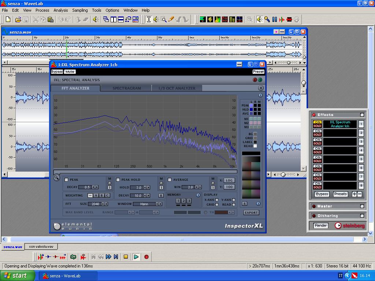Click the tile windows horizontally icon

pyautogui.click(x=121, y=19)
